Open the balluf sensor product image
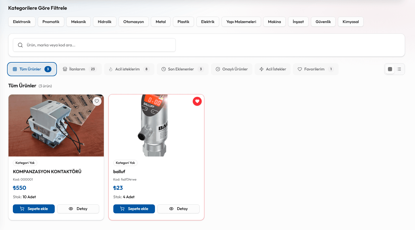This screenshot has width=415, height=230. point(156,126)
